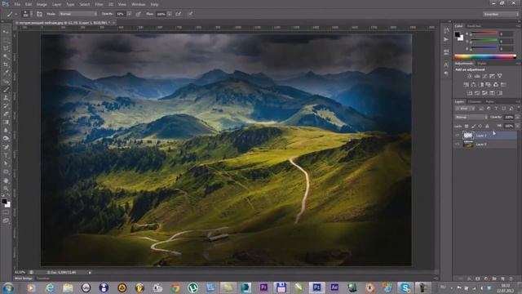522x294 pixels.
Task: Open the brush Mode dropdown
Action: [x=78, y=14]
